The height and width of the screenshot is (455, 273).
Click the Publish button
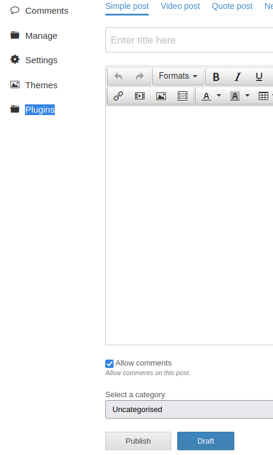point(138,441)
